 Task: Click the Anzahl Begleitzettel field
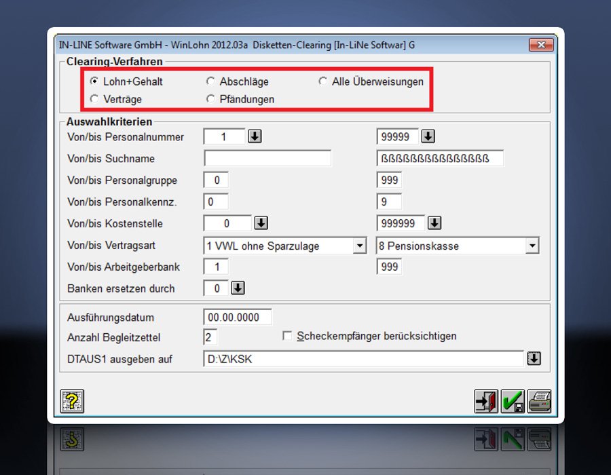coord(210,337)
